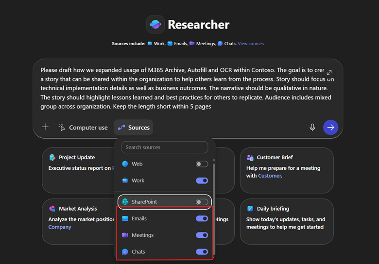Open the Customer Brief card
The image size is (379, 264).
coord(287,170)
